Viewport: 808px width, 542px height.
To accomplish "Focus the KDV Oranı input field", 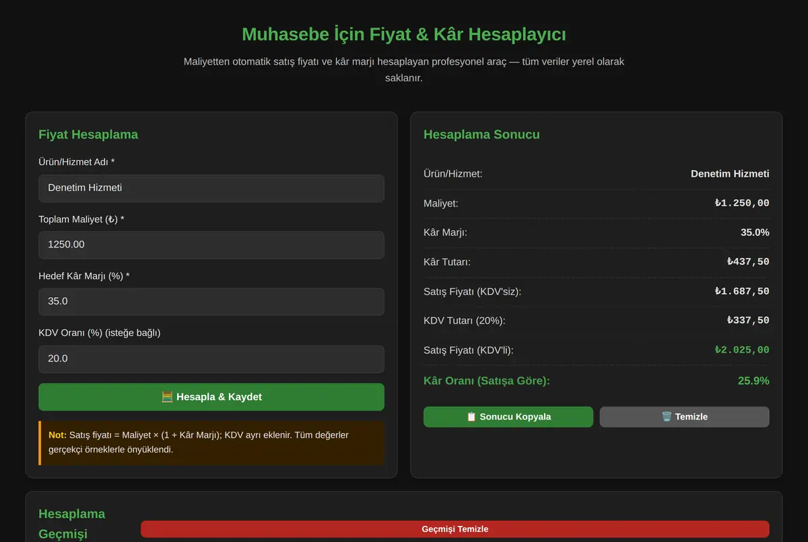I will [211, 359].
